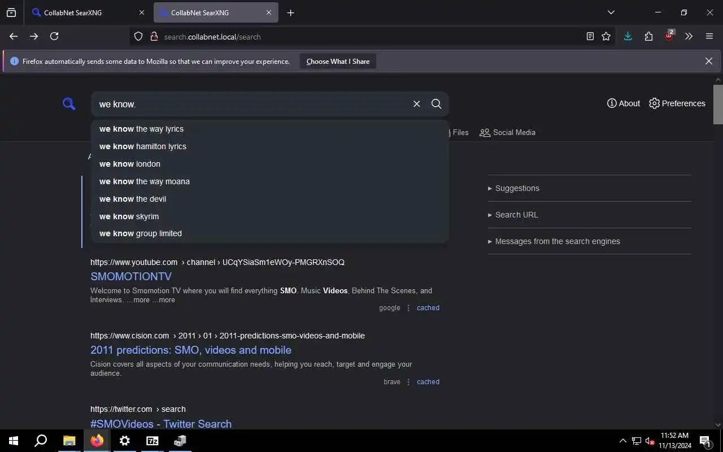List all tabs dropdown arrow

[x=611, y=12]
